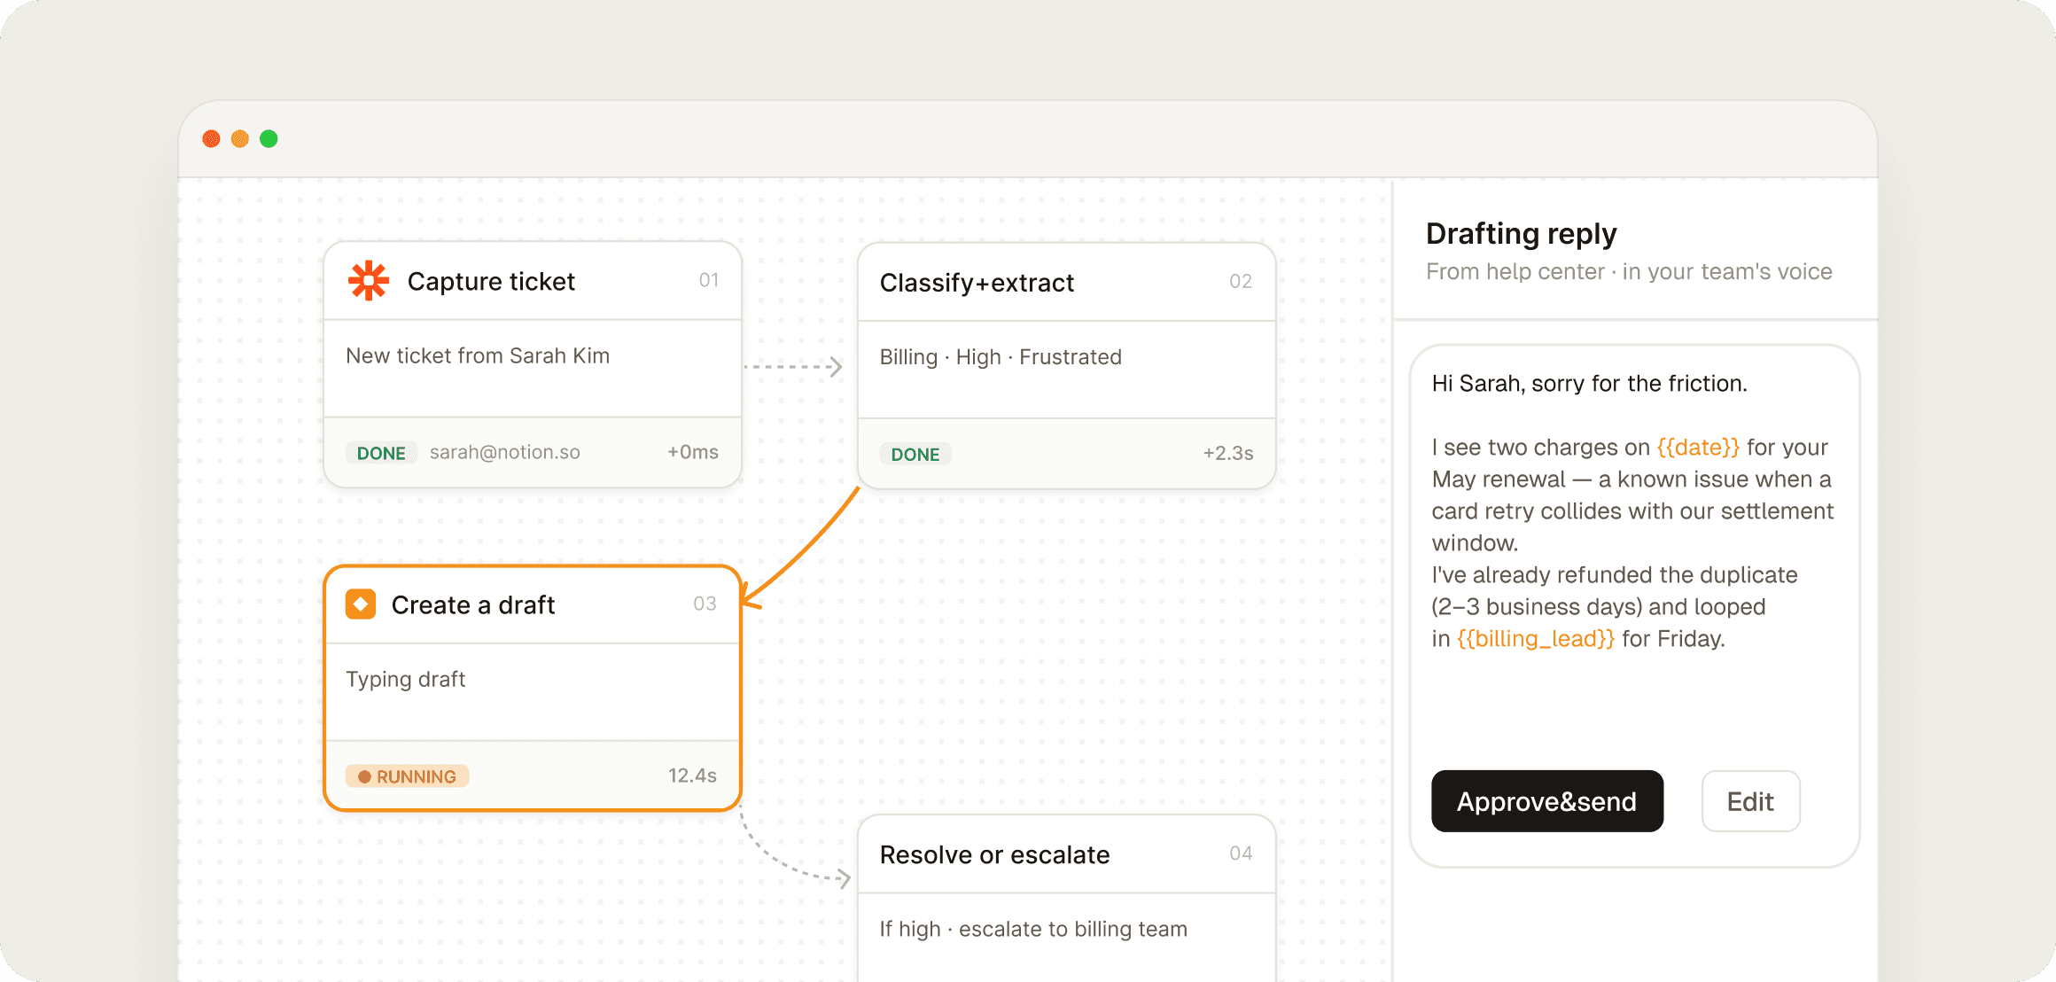Select the Resolve or escalate card title

pos(994,855)
